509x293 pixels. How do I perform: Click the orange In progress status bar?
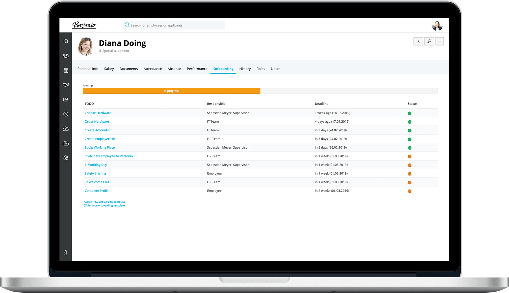point(171,91)
